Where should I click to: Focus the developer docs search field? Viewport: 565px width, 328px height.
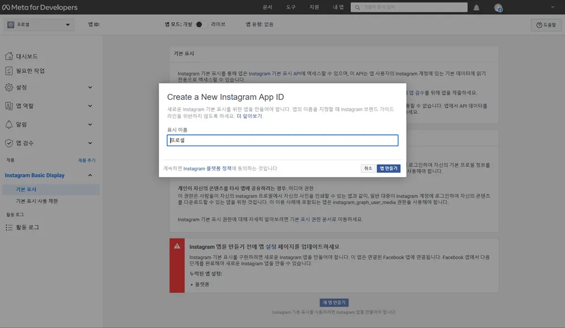click(x=409, y=7)
